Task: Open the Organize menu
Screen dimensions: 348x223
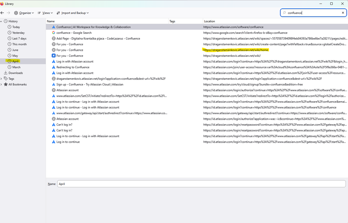Action: [24, 13]
